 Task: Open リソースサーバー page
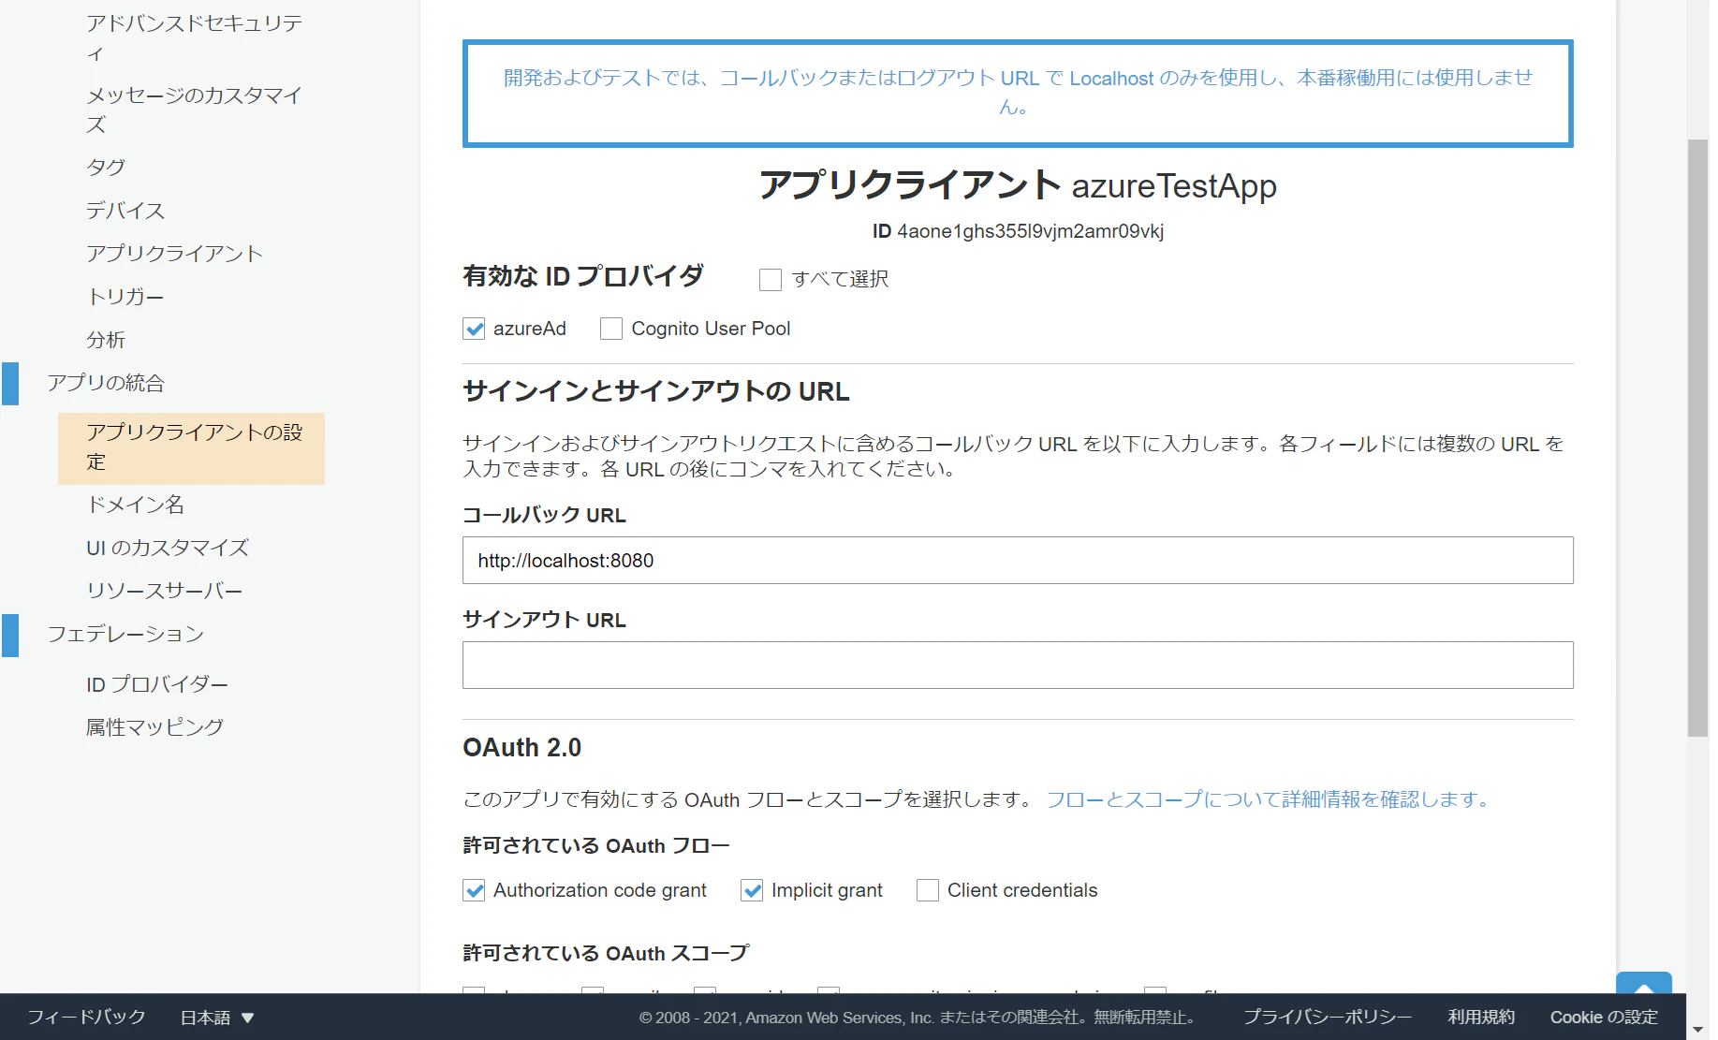coord(165,591)
